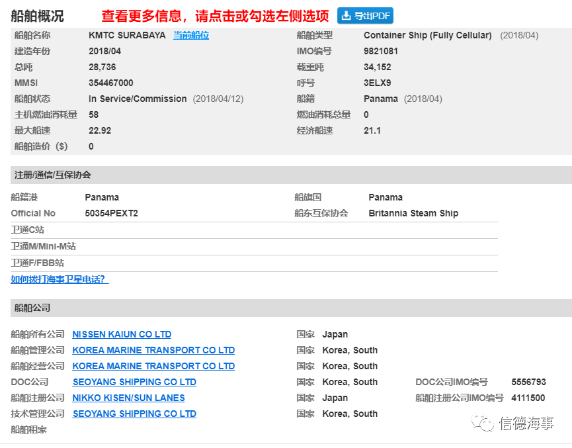The image size is (572, 448).
Task: Open the NISSEN KAIUN CO LTD link
Action: (122, 334)
